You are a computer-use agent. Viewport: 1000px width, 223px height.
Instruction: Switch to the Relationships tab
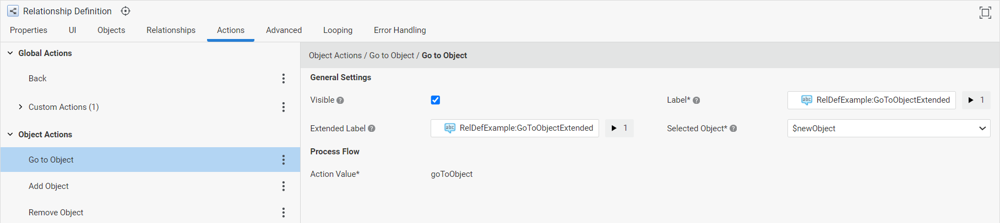tap(171, 30)
